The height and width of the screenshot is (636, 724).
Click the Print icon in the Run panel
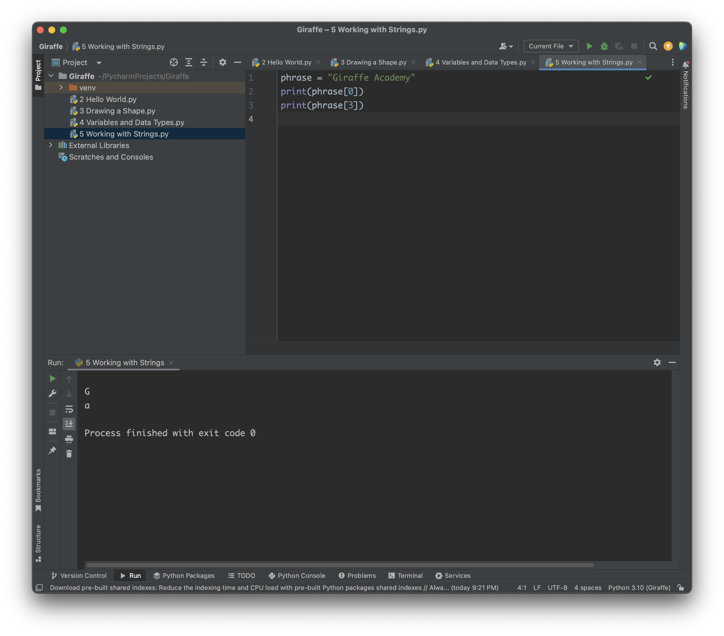point(69,439)
